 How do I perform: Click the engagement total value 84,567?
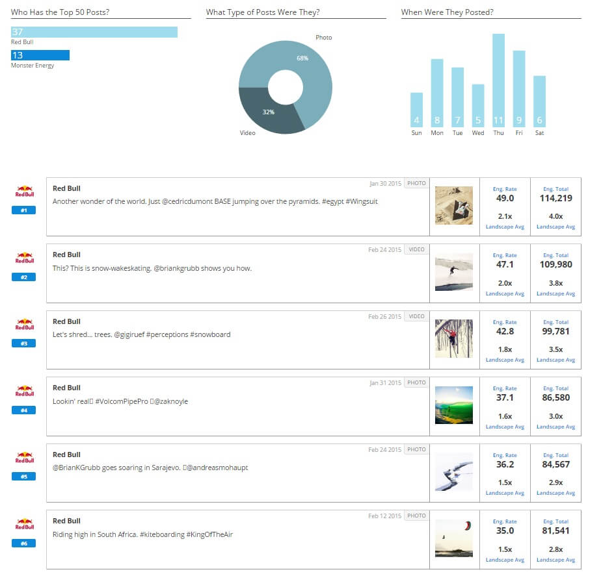(x=555, y=464)
